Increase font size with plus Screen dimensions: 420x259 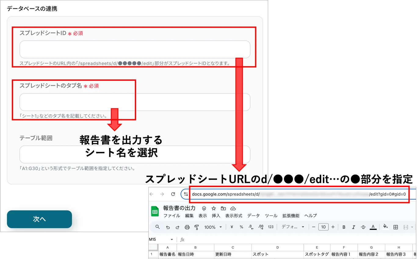(x=333, y=227)
